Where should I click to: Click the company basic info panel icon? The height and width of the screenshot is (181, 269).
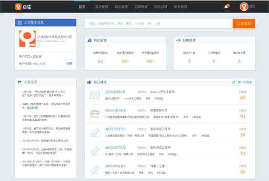[x=20, y=23]
